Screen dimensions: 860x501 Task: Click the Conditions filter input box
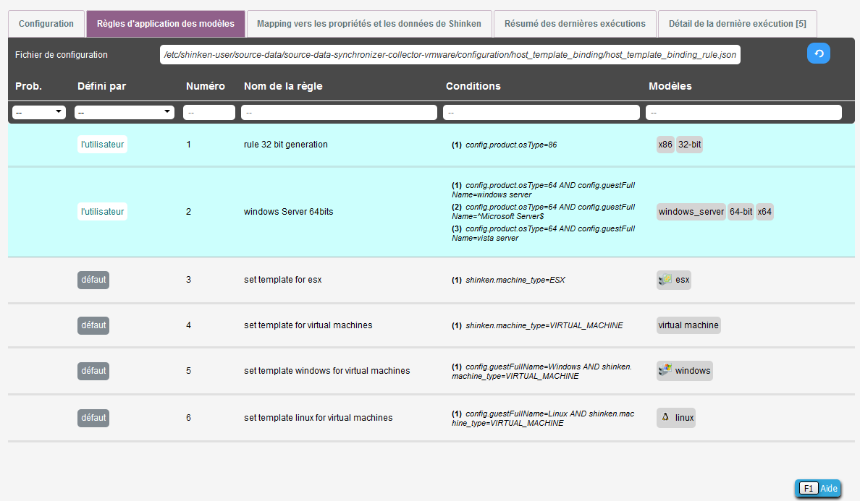pyautogui.click(x=541, y=113)
